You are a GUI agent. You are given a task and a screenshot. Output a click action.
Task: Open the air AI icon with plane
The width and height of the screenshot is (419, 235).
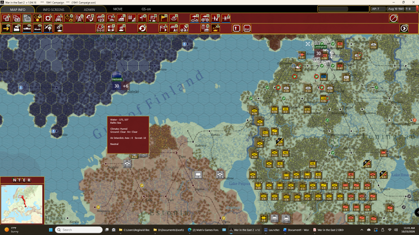pyautogui.click(x=184, y=28)
